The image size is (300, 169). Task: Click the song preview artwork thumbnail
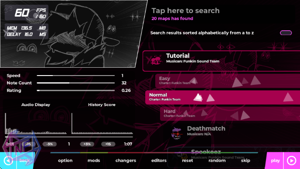tap(73, 34)
